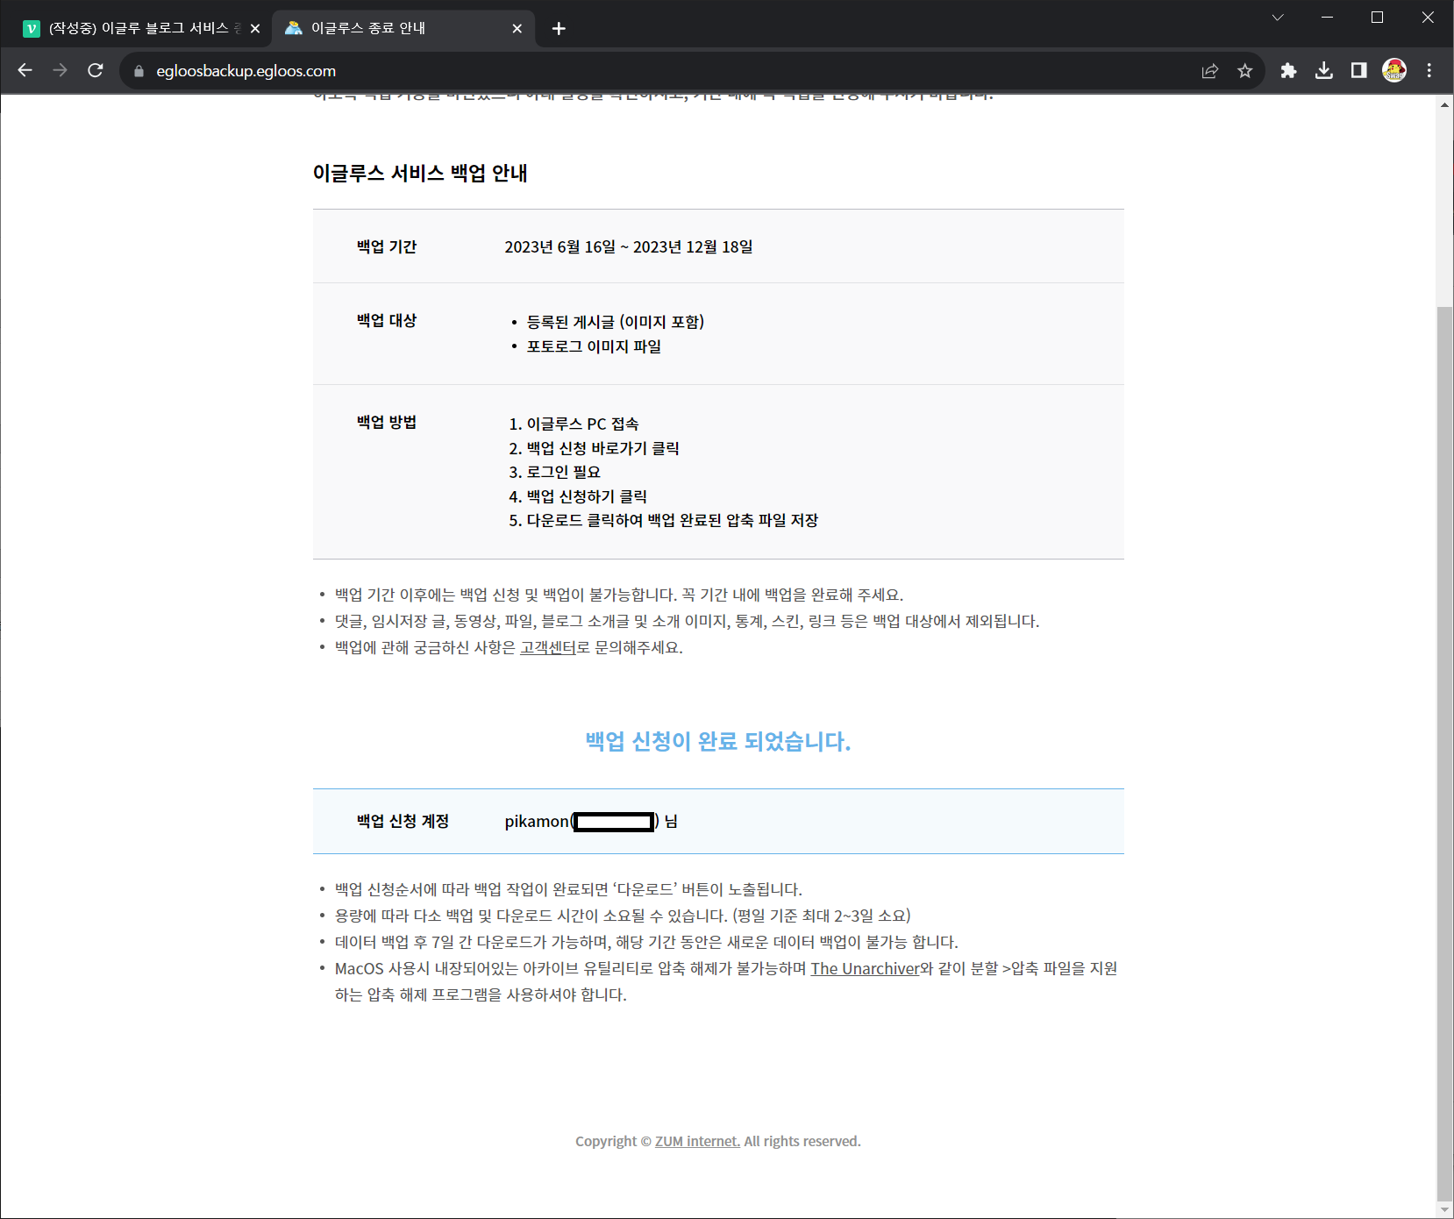The width and height of the screenshot is (1454, 1219).
Task: Maximize the browser window
Action: click(1377, 18)
